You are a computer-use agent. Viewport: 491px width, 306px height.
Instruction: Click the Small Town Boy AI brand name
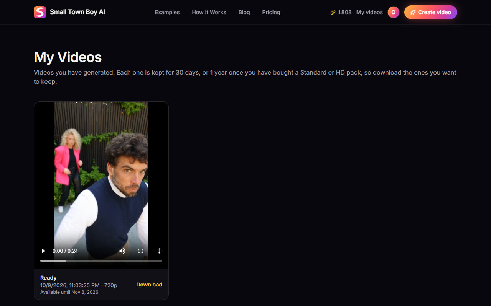(x=77, y=12)
